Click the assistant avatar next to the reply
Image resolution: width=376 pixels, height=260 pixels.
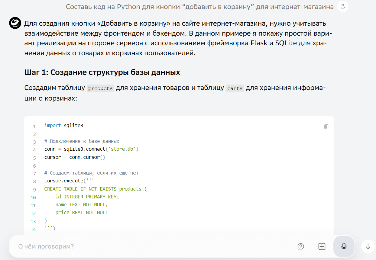point(15,23)
